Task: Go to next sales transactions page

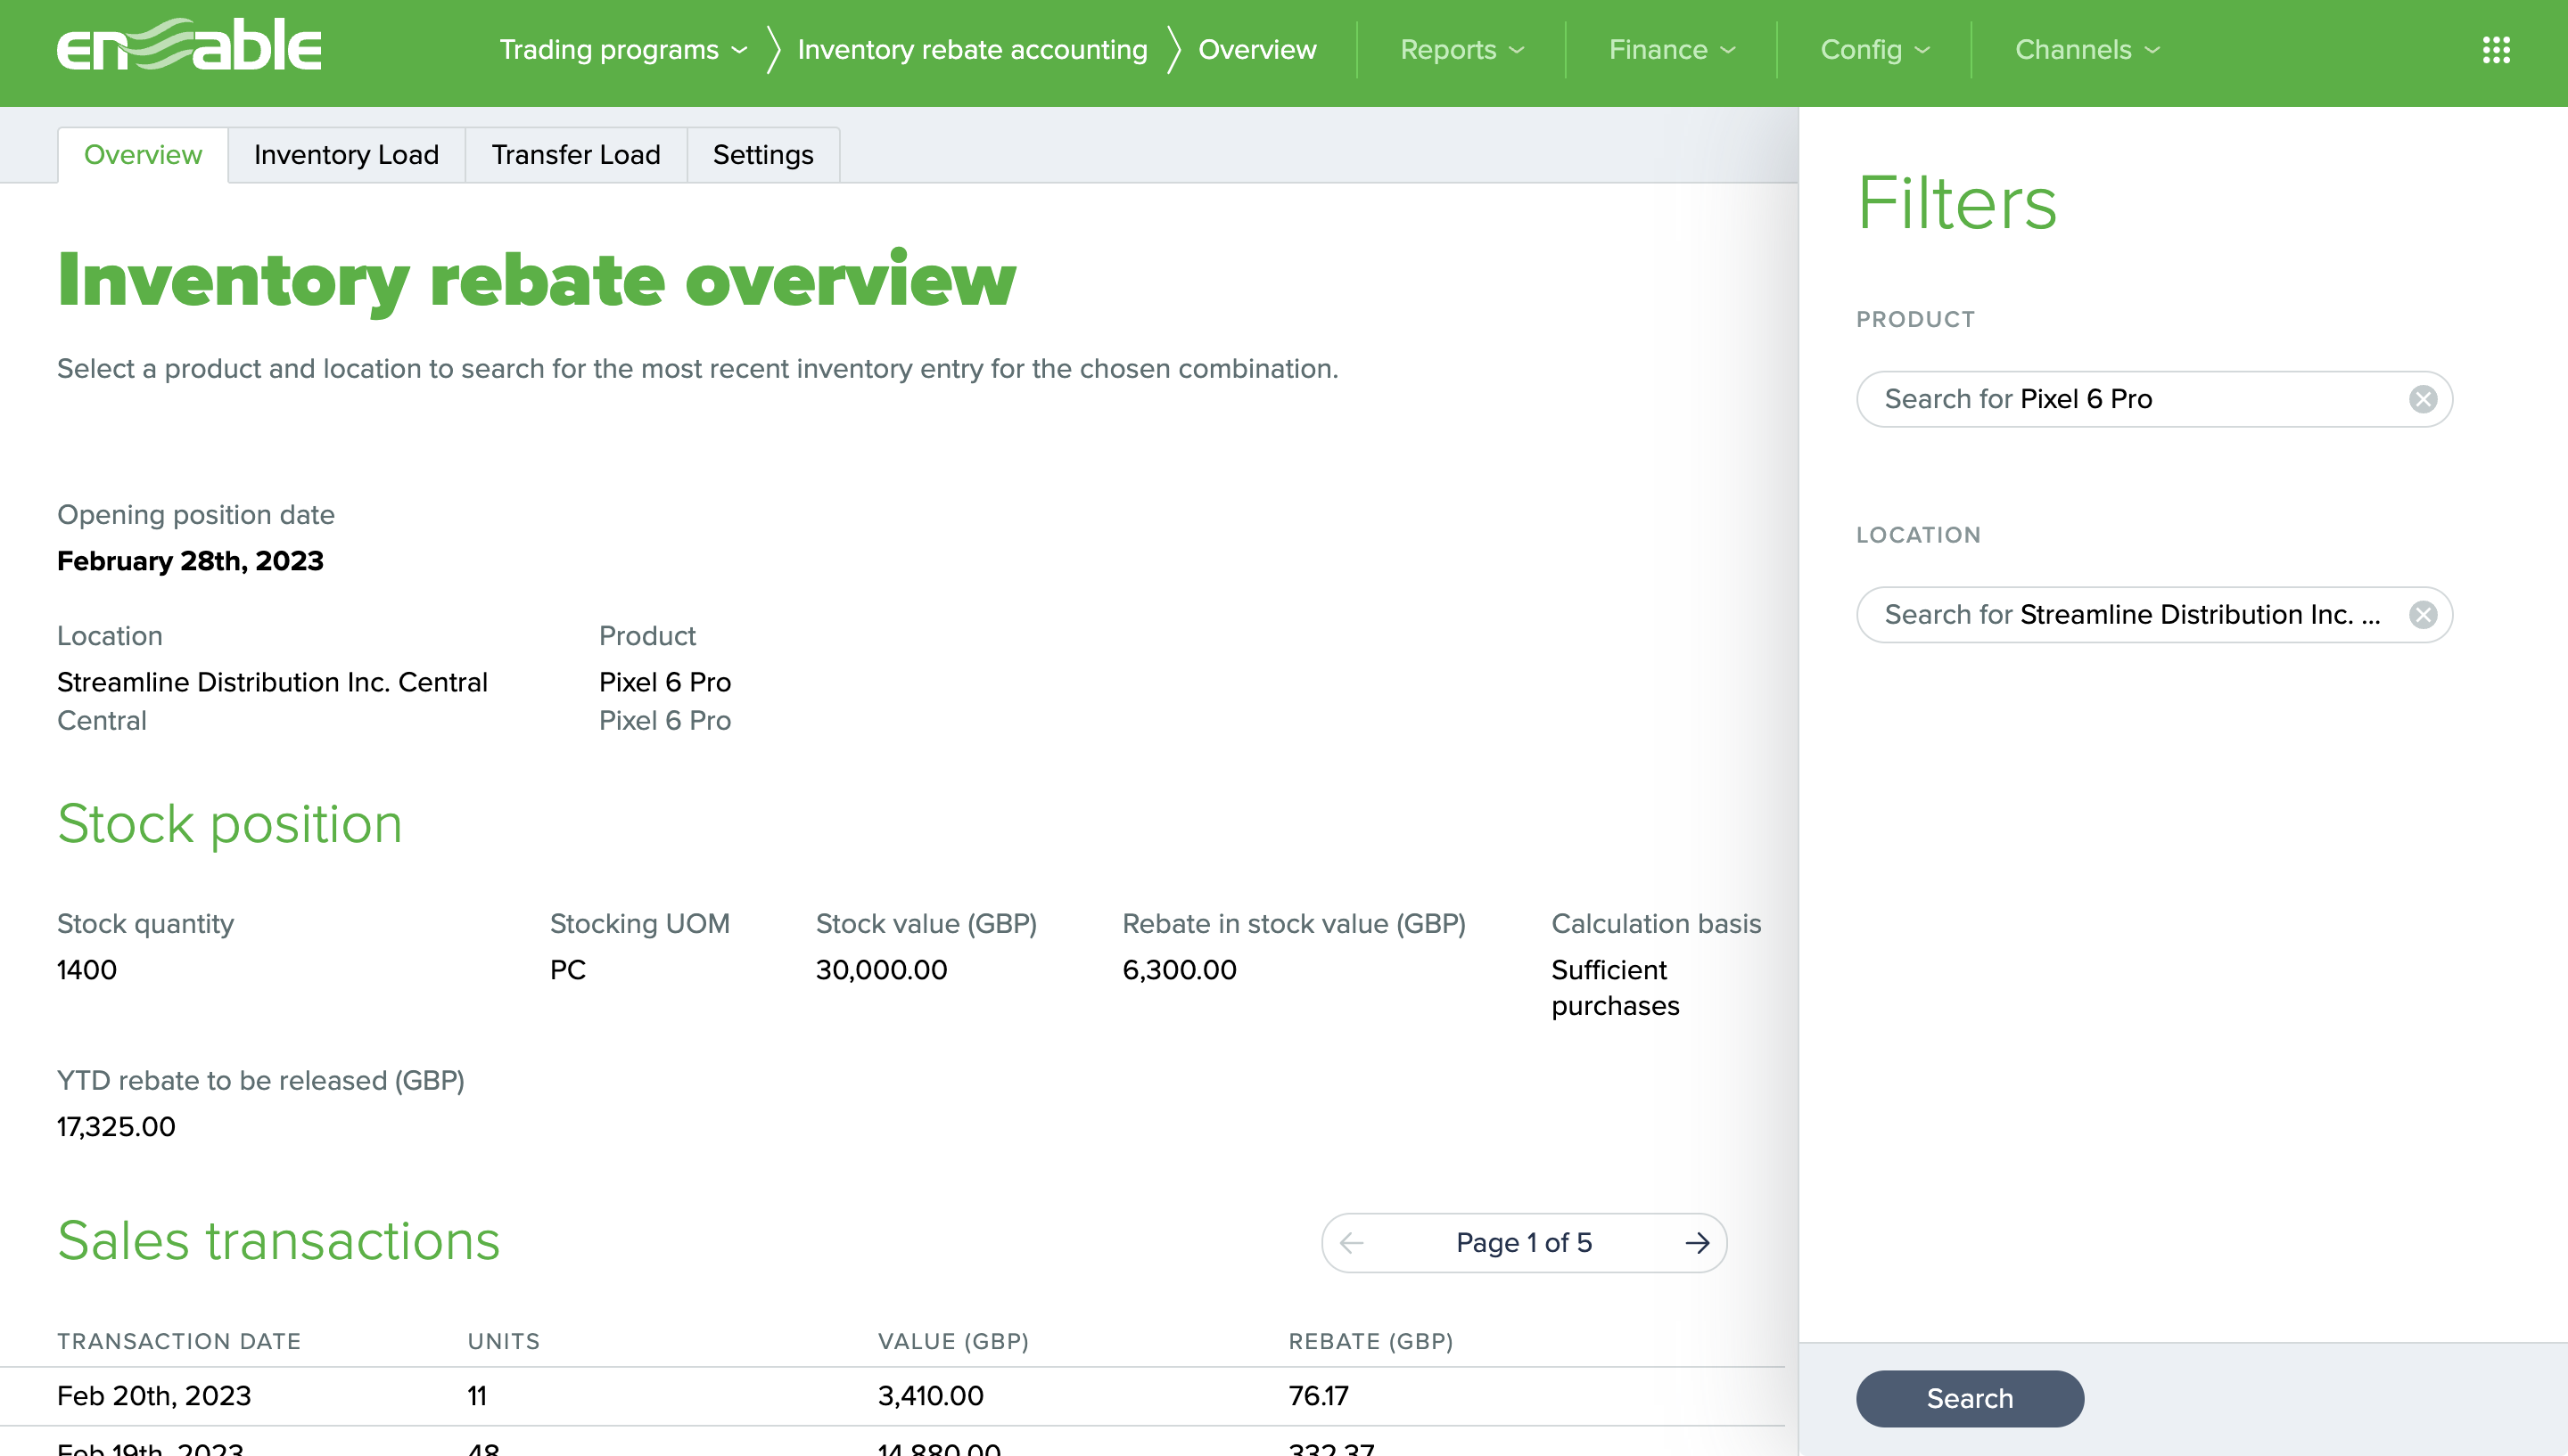Action: (1697, 1242)
